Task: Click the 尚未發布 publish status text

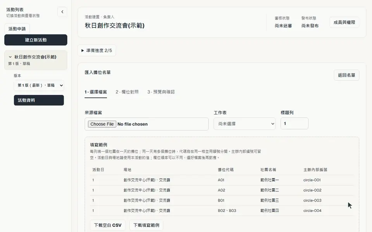Action: [x=310, y=26]
